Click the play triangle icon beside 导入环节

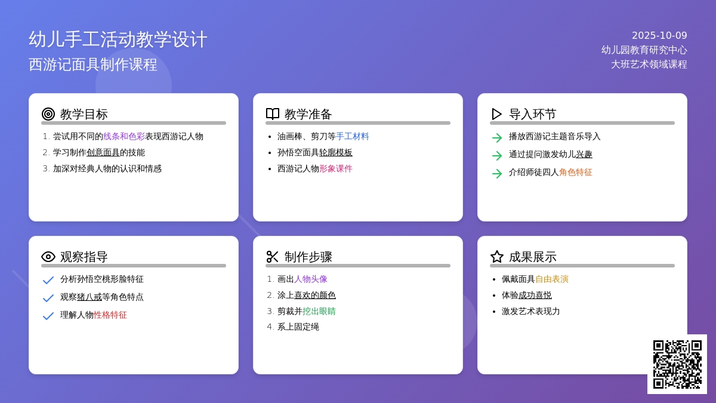click(496, 114)
